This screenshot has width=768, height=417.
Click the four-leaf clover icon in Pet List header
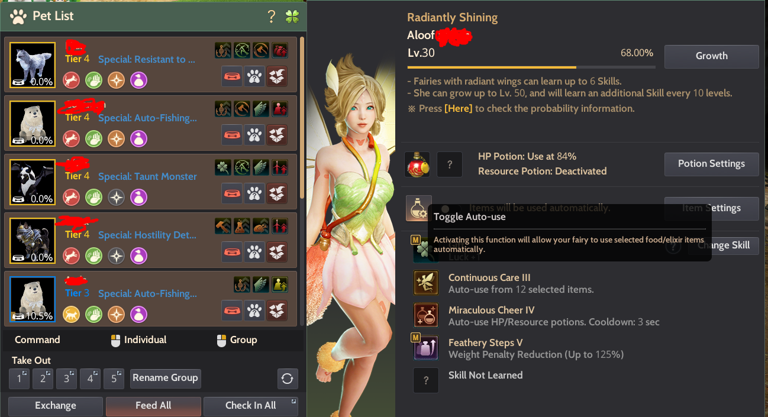[292, 17]
